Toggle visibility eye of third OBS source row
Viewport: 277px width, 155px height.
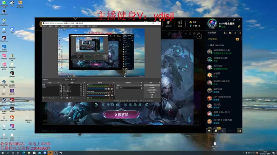pos(81,89)
